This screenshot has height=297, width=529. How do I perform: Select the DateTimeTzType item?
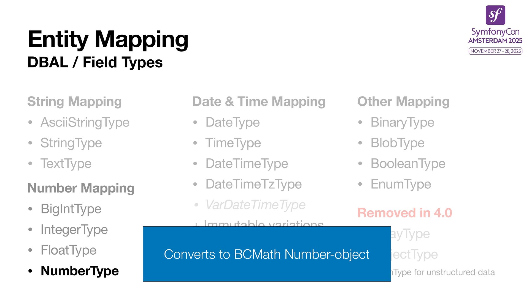[253, 184]
